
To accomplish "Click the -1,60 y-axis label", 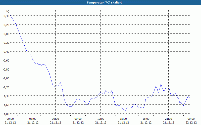I will (6, 105).
